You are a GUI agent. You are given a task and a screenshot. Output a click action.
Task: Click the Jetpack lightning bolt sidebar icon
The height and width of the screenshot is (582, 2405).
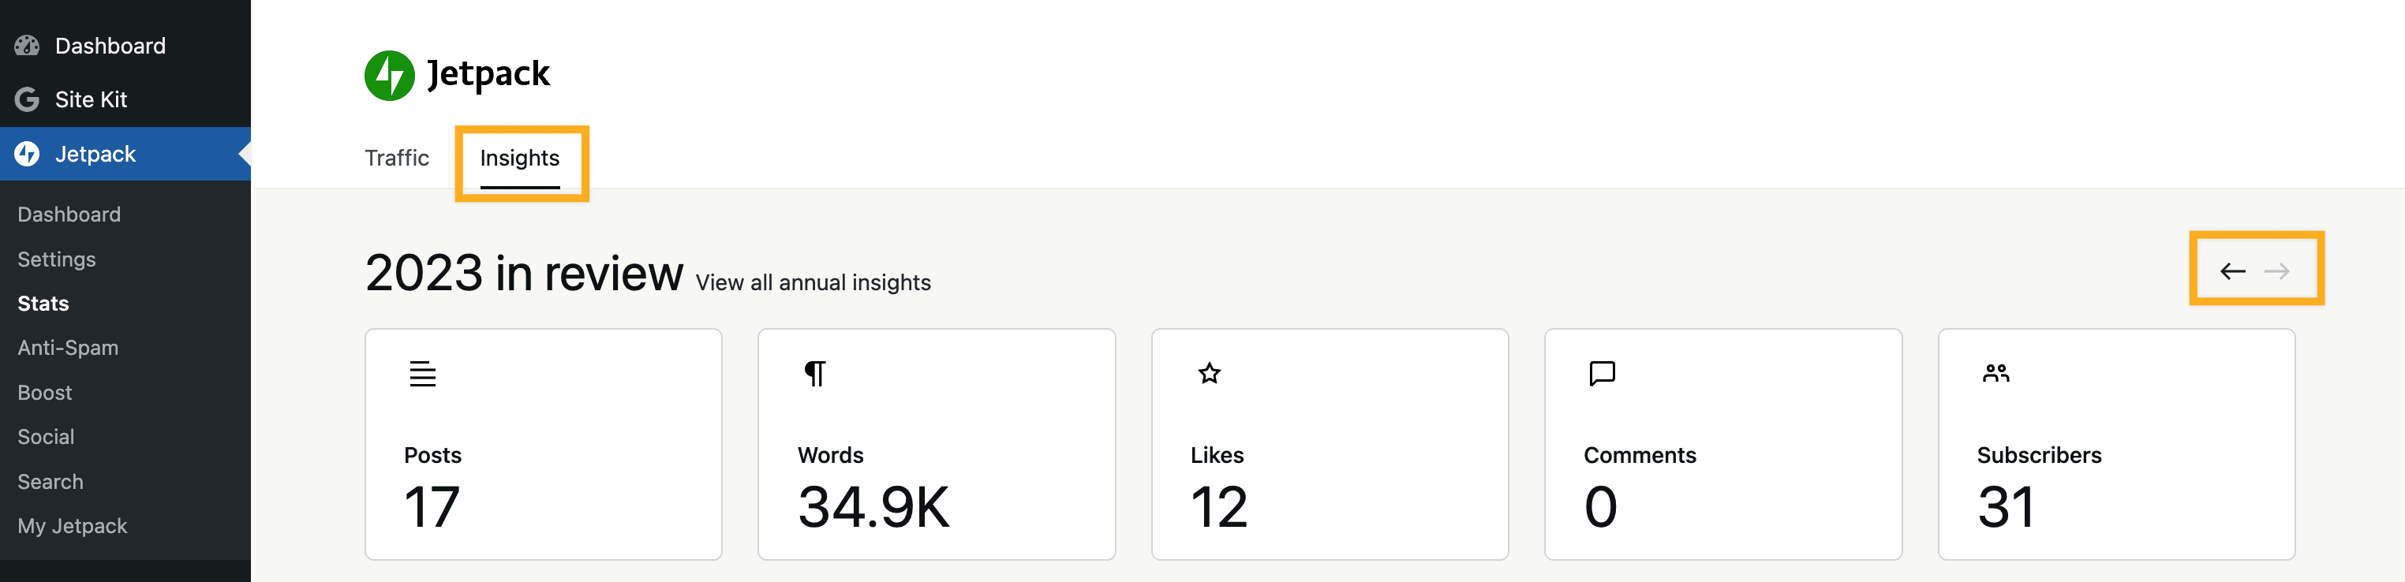point(27,153)
